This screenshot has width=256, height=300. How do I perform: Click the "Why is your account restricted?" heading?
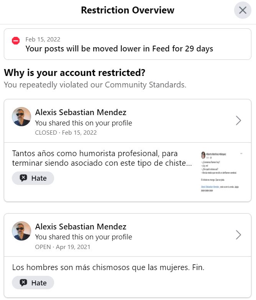[75, 73]
